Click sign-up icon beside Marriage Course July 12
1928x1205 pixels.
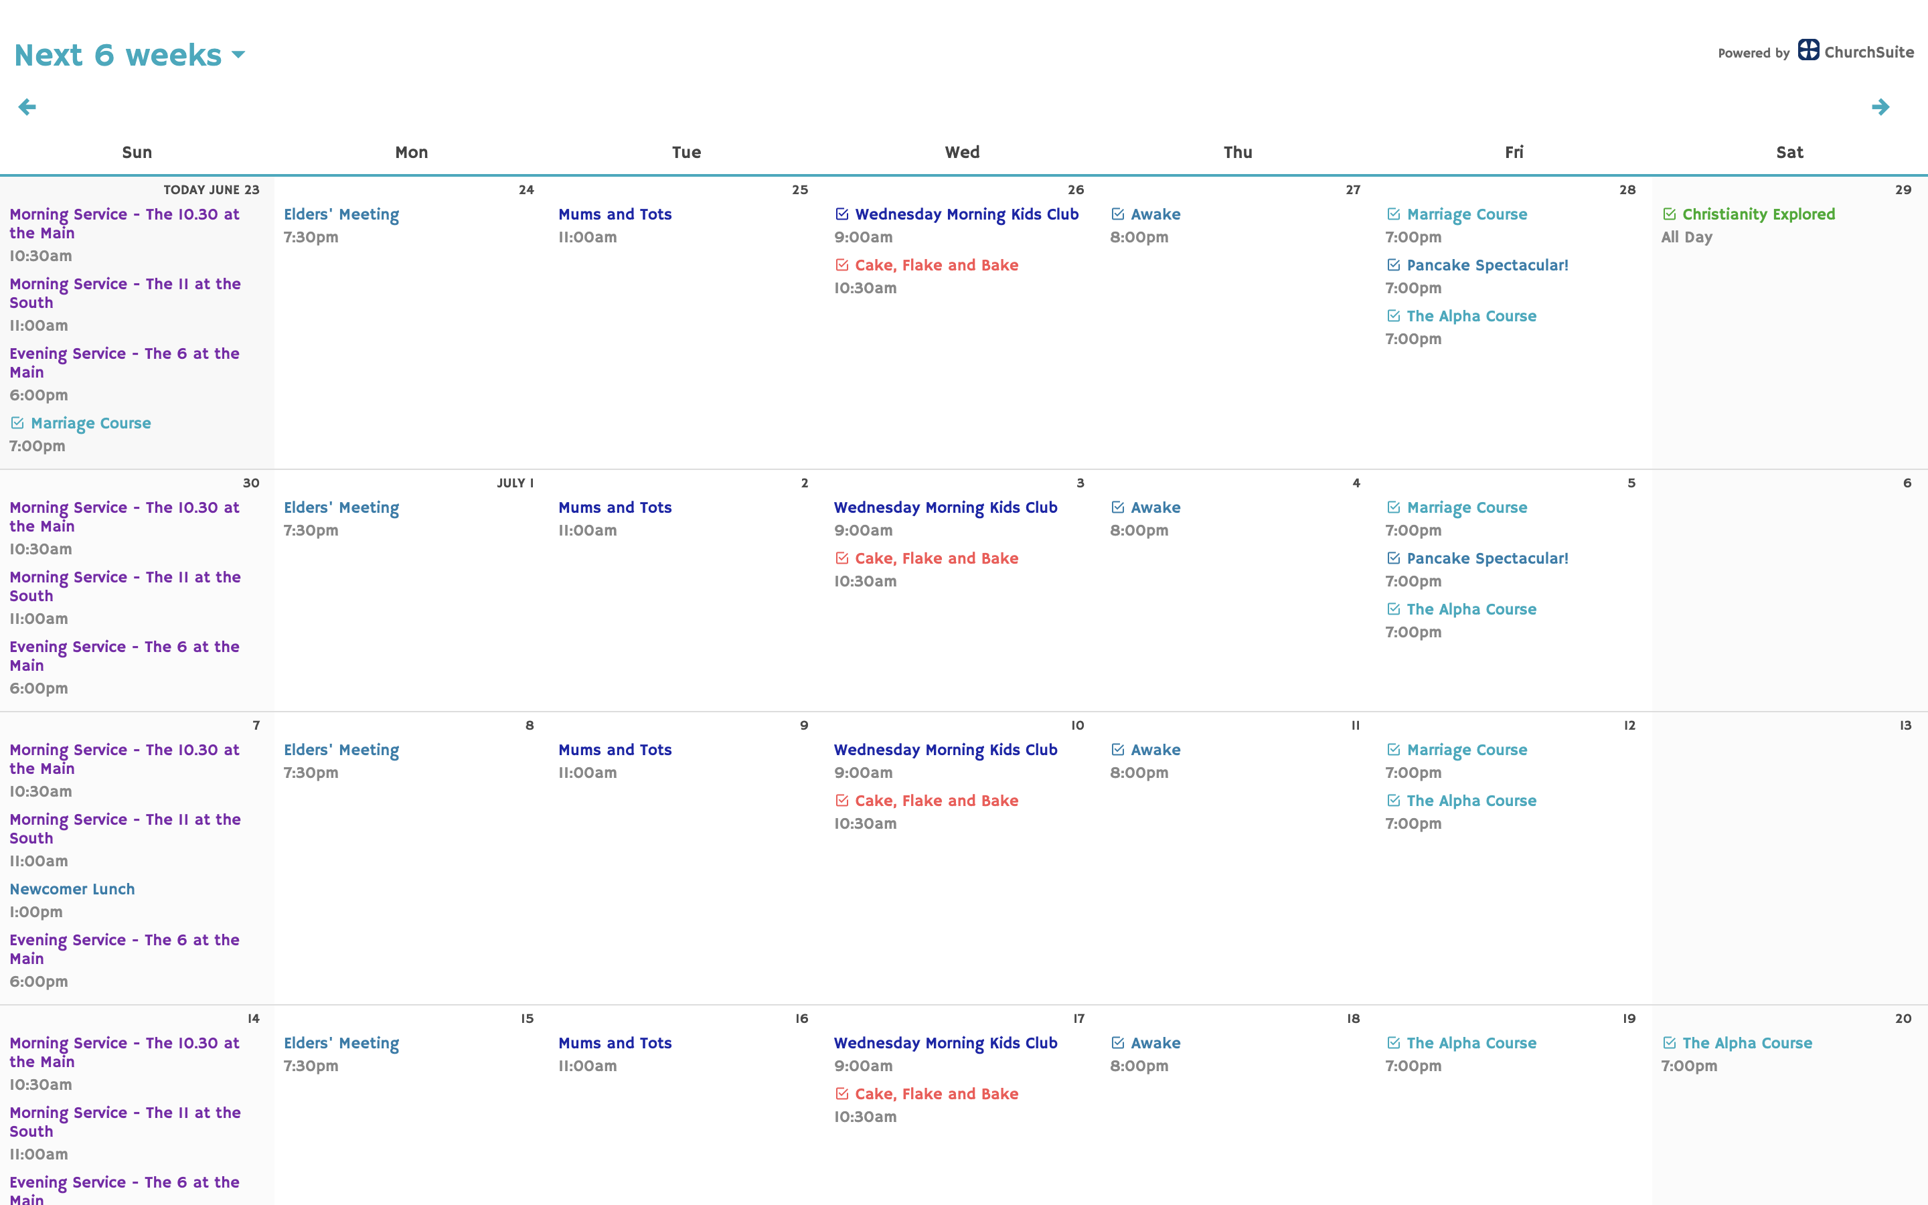tap(1393, 750)
